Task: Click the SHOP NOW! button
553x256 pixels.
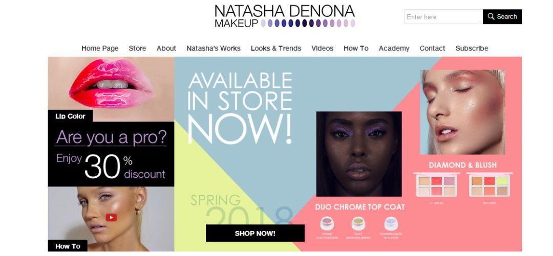Action: coord(255,233)
